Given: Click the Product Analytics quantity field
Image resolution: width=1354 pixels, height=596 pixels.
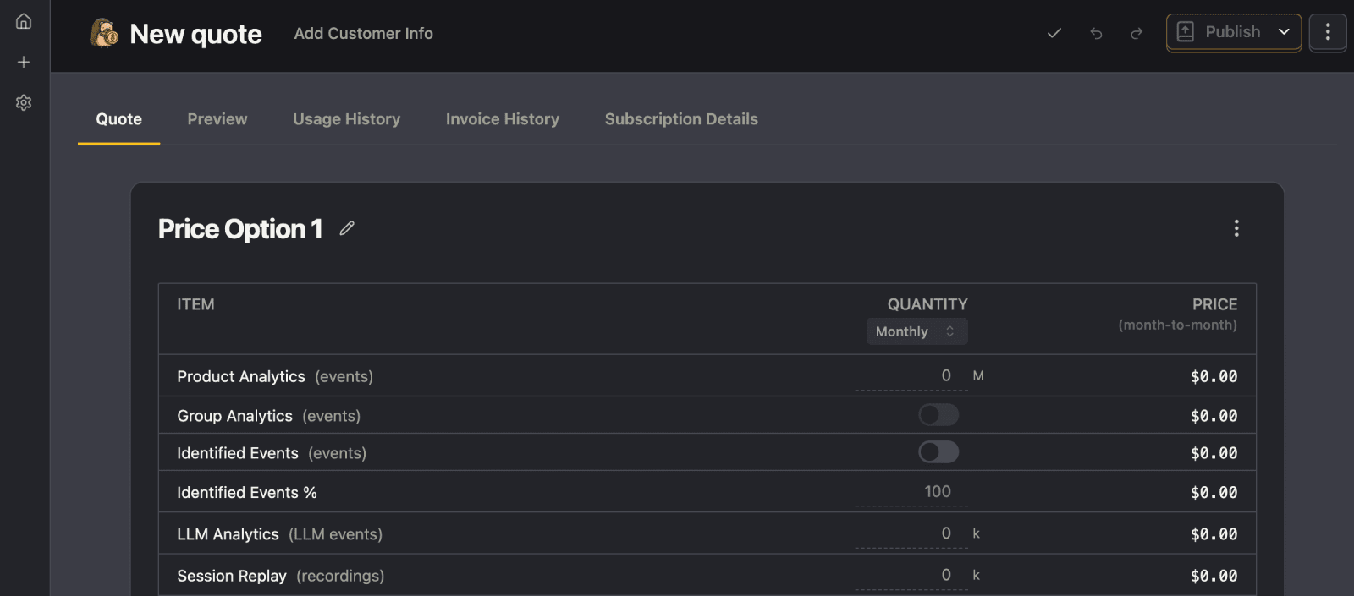Looking at the screenshot, I should click(x=911, y=376).
